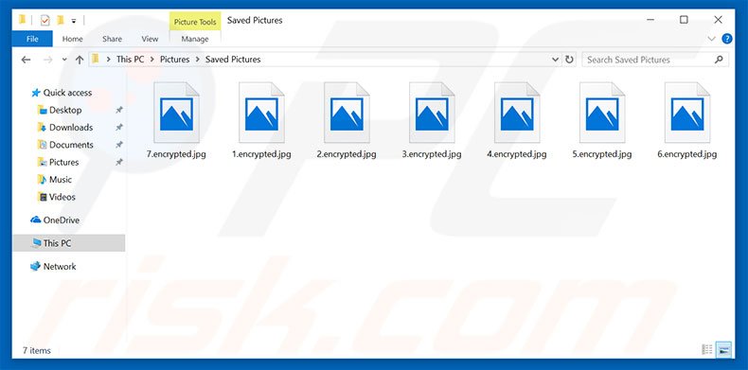Viewport: 748px width, 370px height.
Task: Switch to the View ribbon tab
Action: 150,39
